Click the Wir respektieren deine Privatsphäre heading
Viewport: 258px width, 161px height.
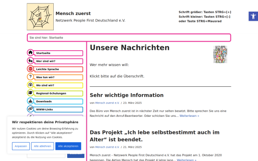[x=45, y=122]
